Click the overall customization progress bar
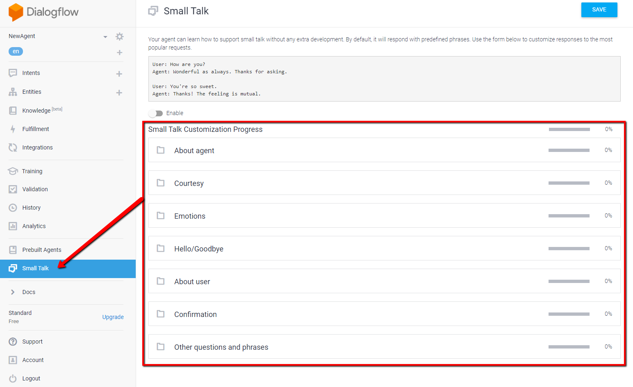The width and height of the screenshot is (633, 387). pos(569,129)
